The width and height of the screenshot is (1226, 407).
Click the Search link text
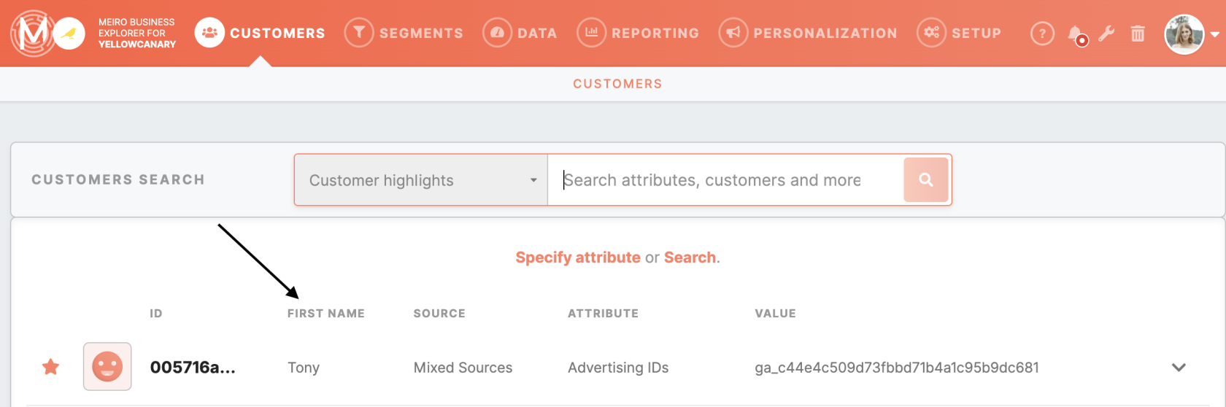(x=690, y=257)
